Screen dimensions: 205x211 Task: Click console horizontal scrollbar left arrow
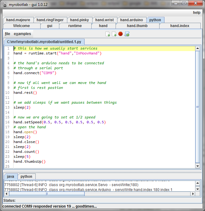click(x=6, y=194)
